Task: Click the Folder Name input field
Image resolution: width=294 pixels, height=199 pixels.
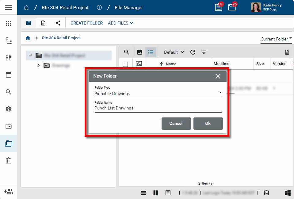Action: click(158, 108)
